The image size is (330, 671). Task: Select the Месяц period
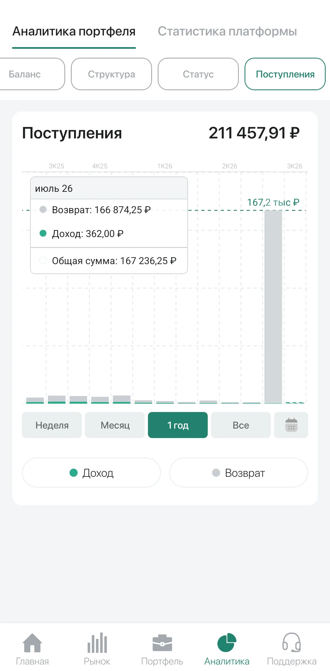coord(115,425)
